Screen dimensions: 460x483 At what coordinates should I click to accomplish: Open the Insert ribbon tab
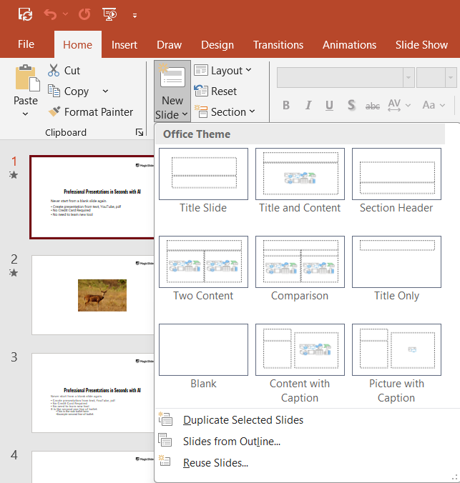point(124,44)
